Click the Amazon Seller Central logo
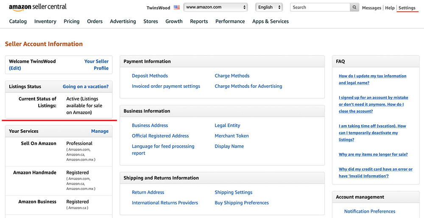The height and width of the screenshot is (218, 424). point(38,7)
